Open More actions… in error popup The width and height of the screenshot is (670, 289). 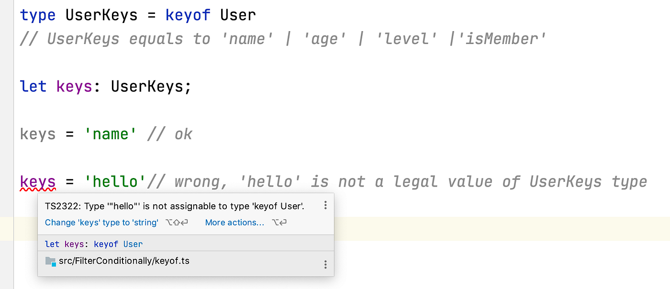pos(234,222)
